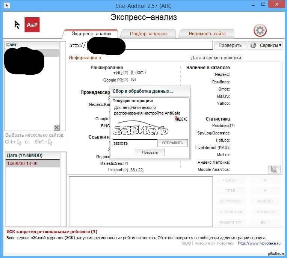Close the Site-Auditor window
The height and width of the screenshot is (258, 287).
pos(276,4)
